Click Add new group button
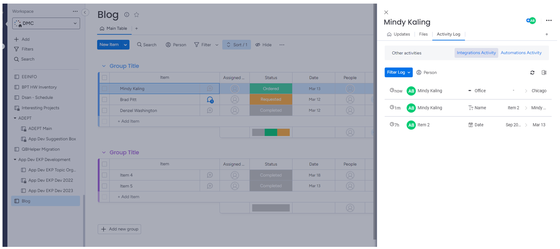This screenshot has height=249, width=560. (119, 229)
